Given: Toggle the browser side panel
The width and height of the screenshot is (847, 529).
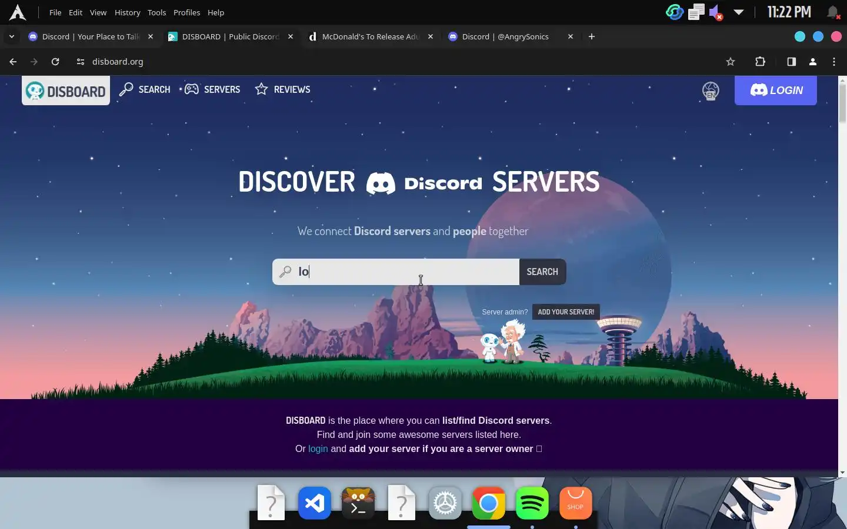Looking at the screenshot, I should click(x=792, y=62).
